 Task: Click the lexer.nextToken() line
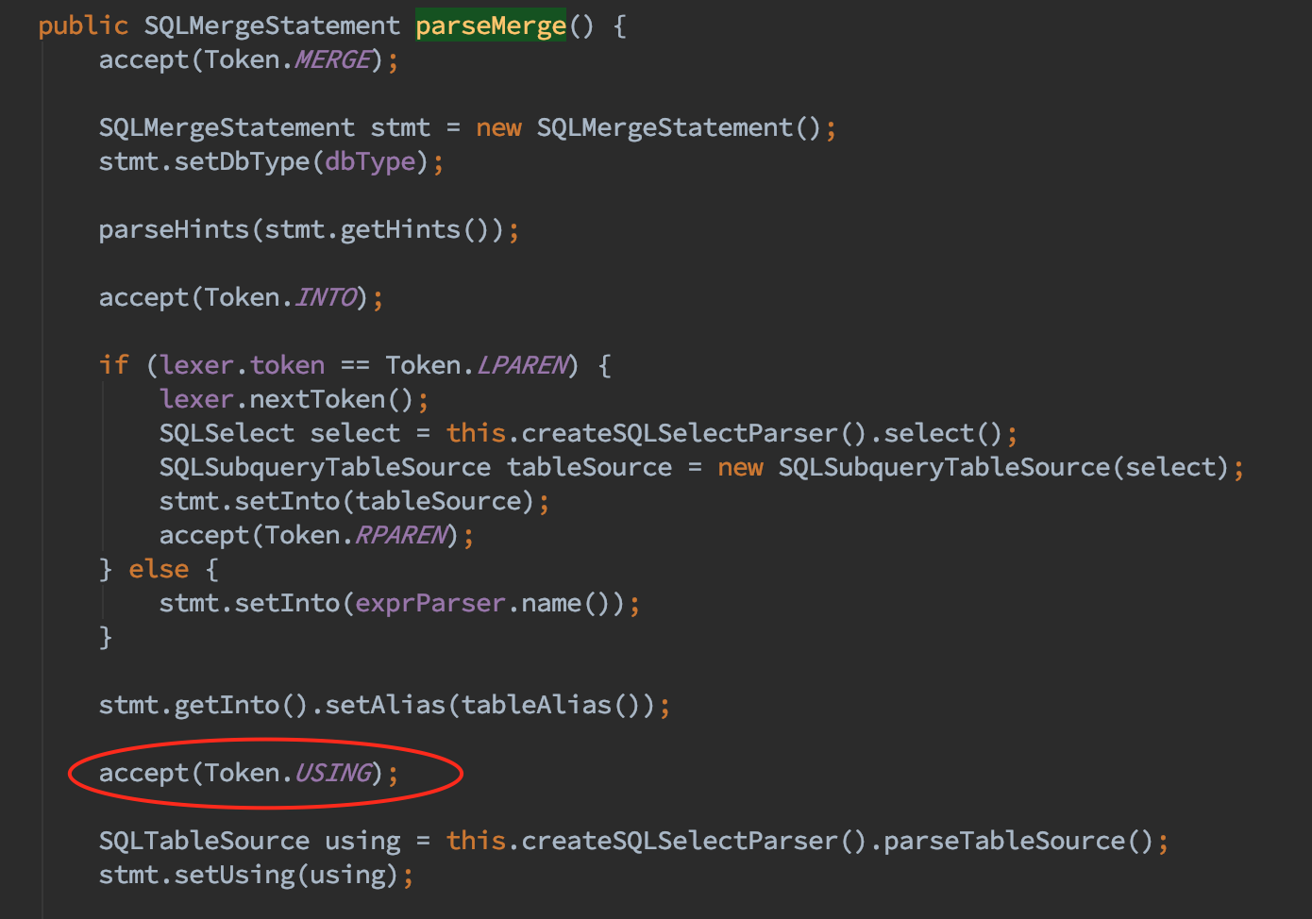[x=294, y=400]
